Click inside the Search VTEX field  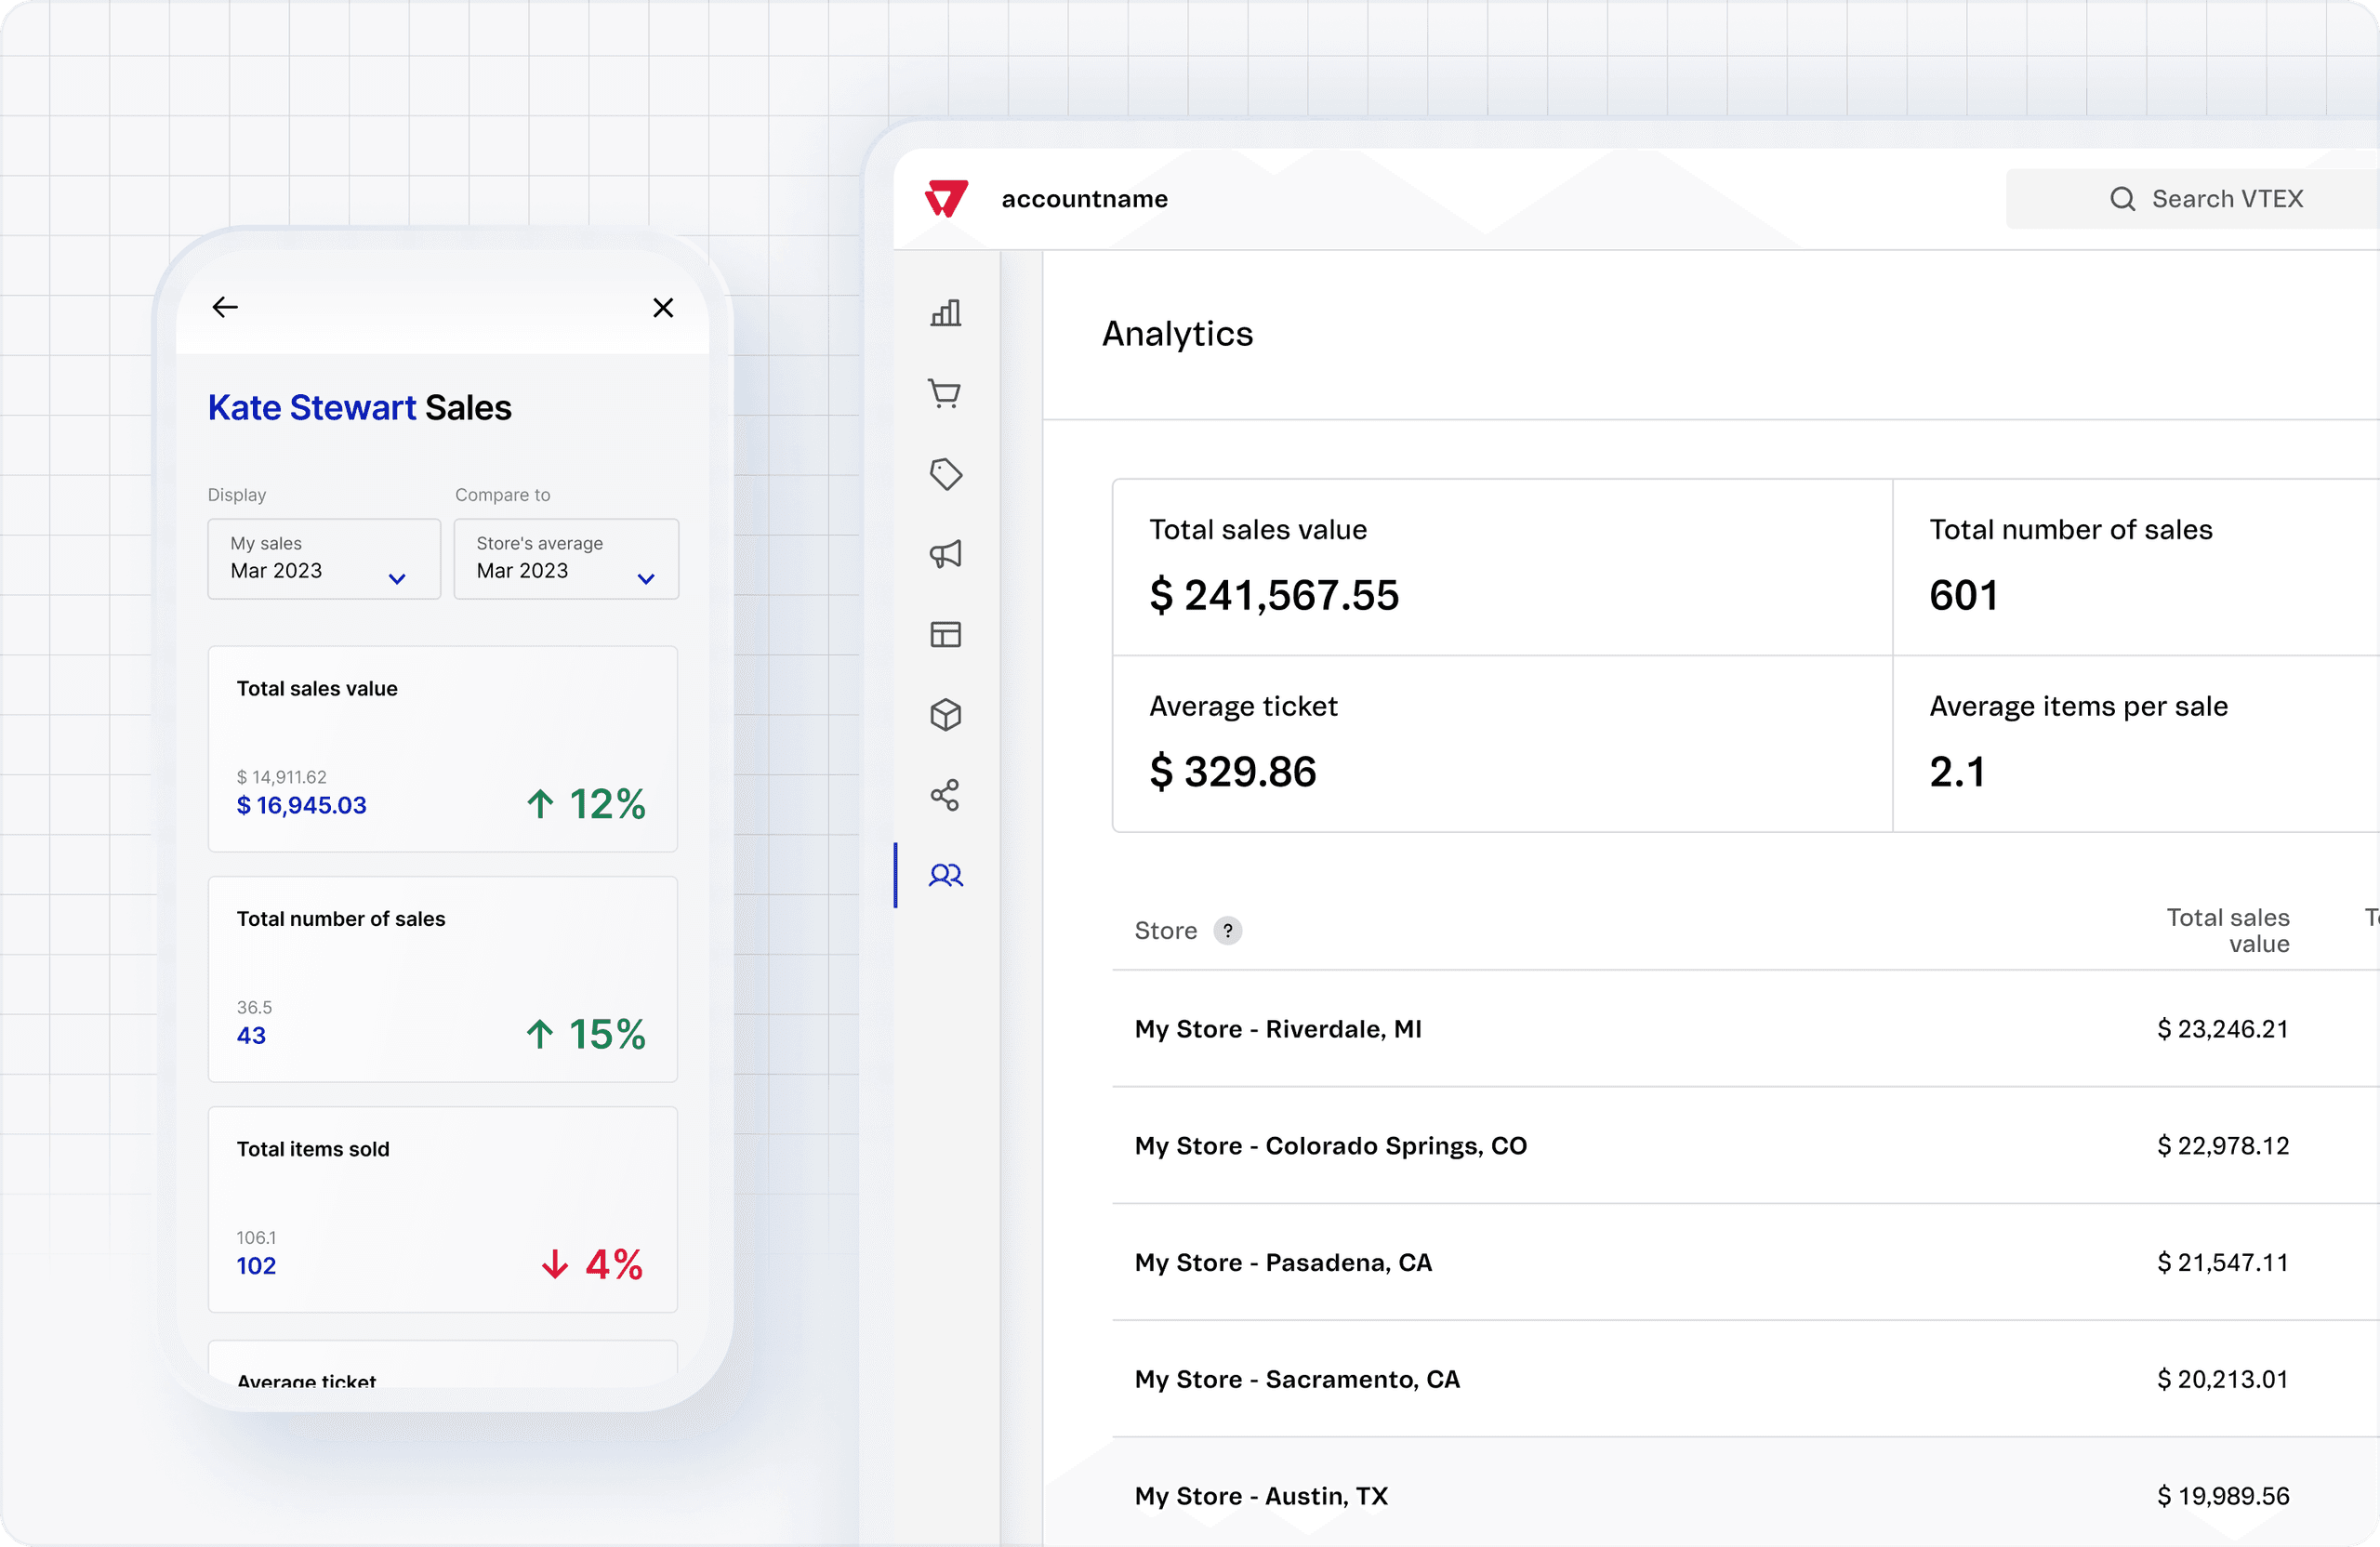click(2228, 198)
